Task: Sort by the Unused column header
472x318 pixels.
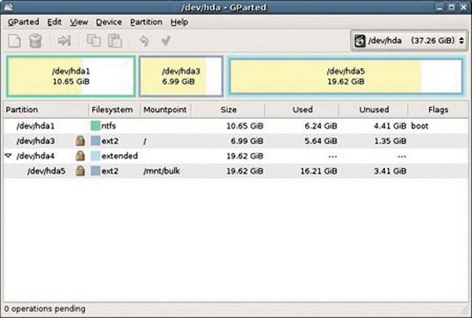Action: coord(374,110)
